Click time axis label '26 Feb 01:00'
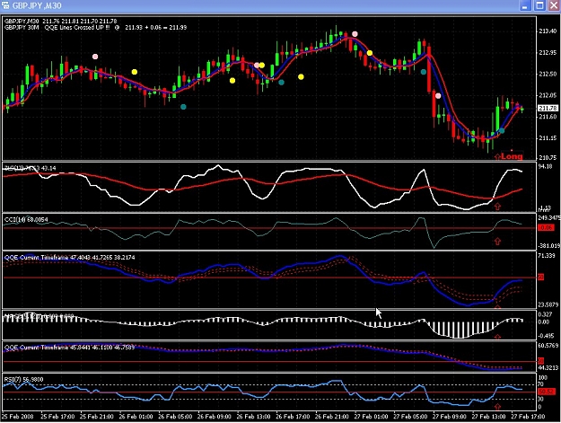561x423 pixels. pos(136,417)
